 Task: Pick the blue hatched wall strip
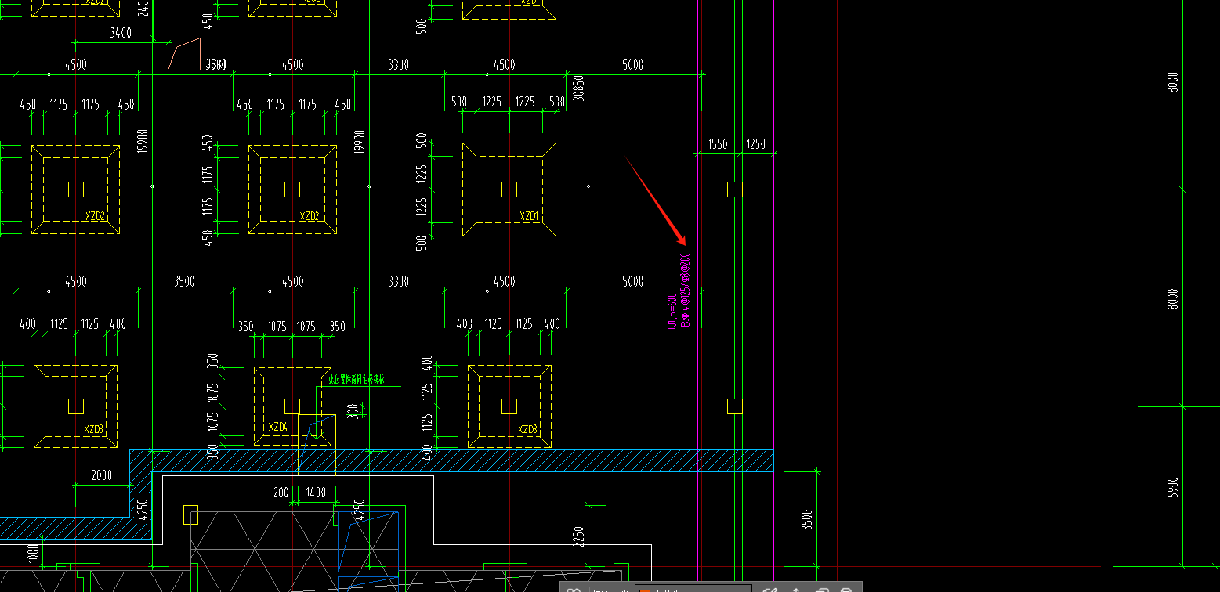[451, 460]
